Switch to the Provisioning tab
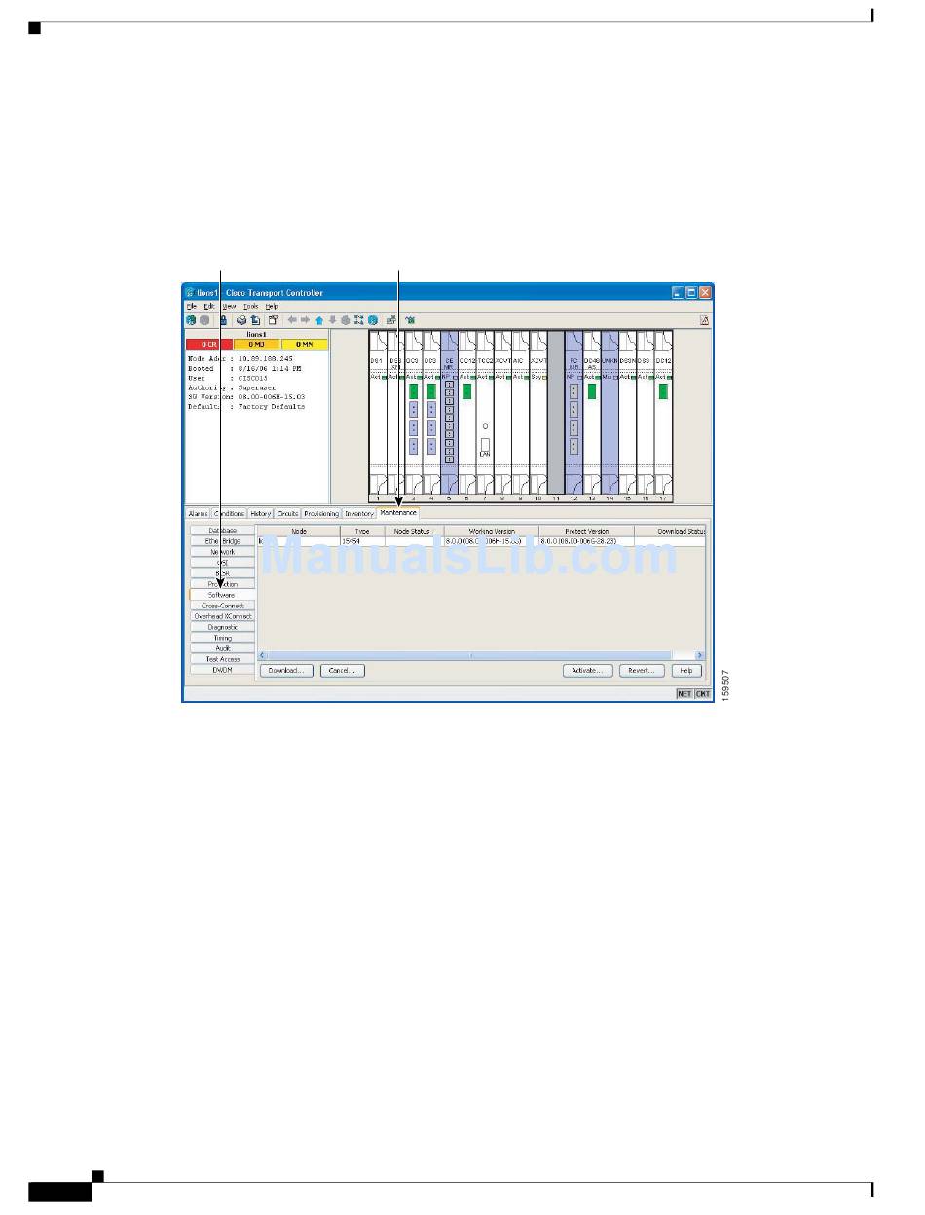This screenshot has height=1215, width=925. pos(320,513)
